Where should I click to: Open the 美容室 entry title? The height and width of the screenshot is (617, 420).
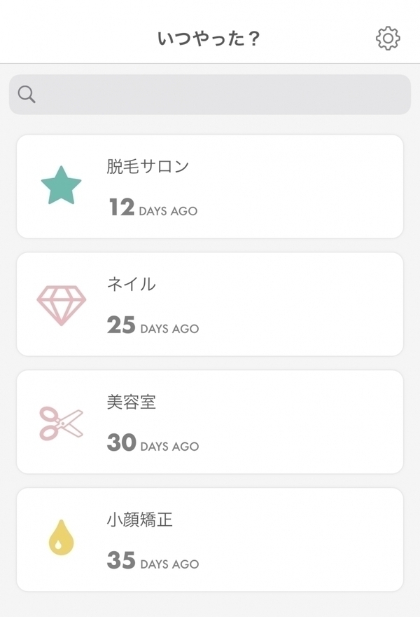click(x=132, y=402)
